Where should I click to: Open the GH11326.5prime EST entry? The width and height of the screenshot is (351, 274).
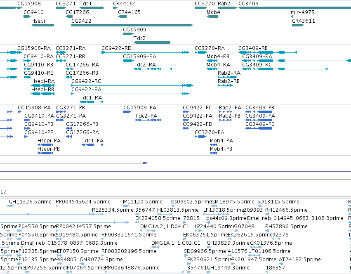click(x=10, y=206)
